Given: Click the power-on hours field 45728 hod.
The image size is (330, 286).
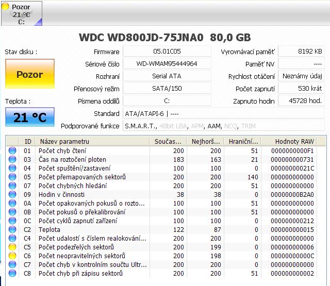Looking at the screenshot, I should pyautogui.click(x=301, y=101).
